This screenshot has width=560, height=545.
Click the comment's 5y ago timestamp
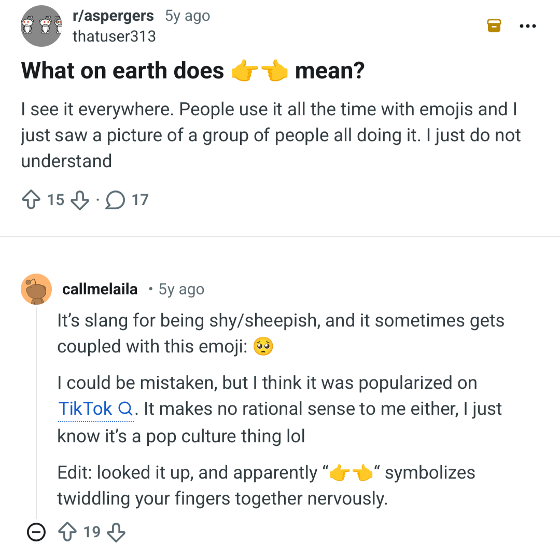181,289
